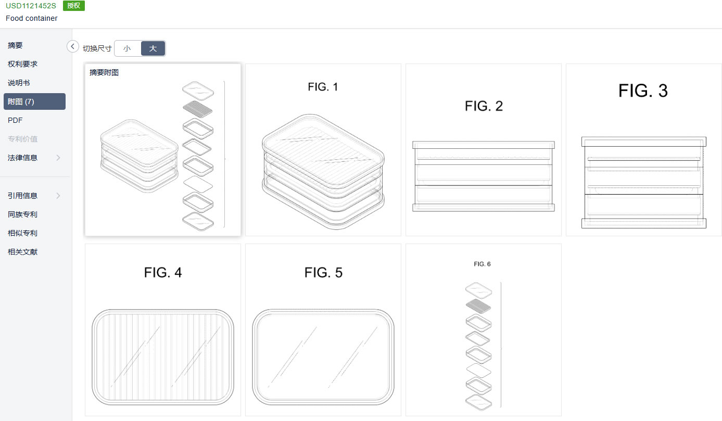Screen dimensions: 722x421
Task: Open the FIG. 2 side view thumbnail
Action: coord(484,150)
